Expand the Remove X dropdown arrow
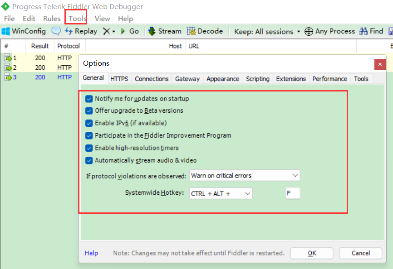This screenshot has width=393, height=269. point(114,32)
